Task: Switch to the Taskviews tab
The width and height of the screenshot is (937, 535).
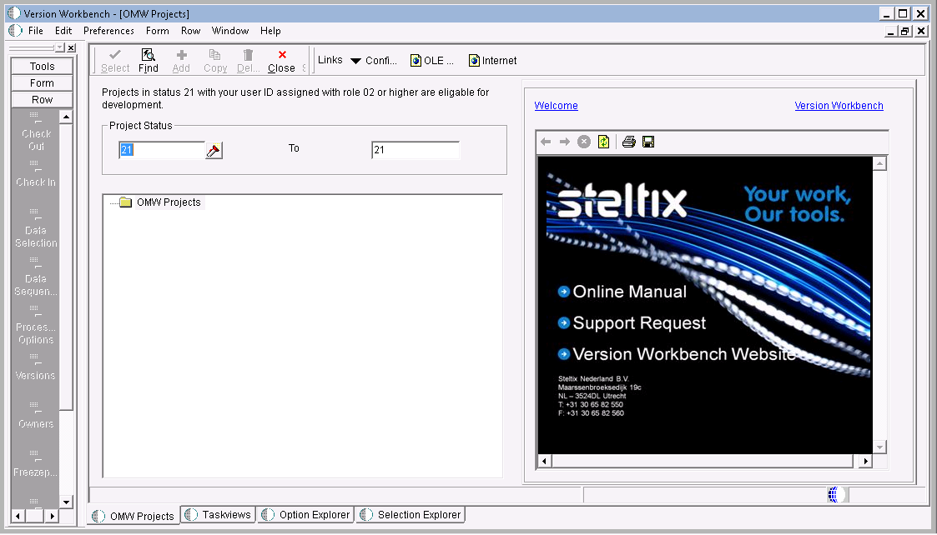Action: [218, 514]
